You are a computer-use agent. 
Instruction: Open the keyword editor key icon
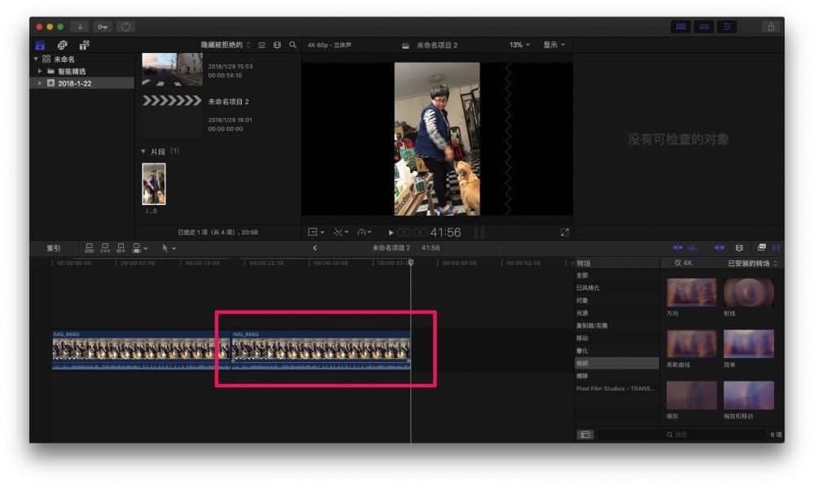coord(103,27)
